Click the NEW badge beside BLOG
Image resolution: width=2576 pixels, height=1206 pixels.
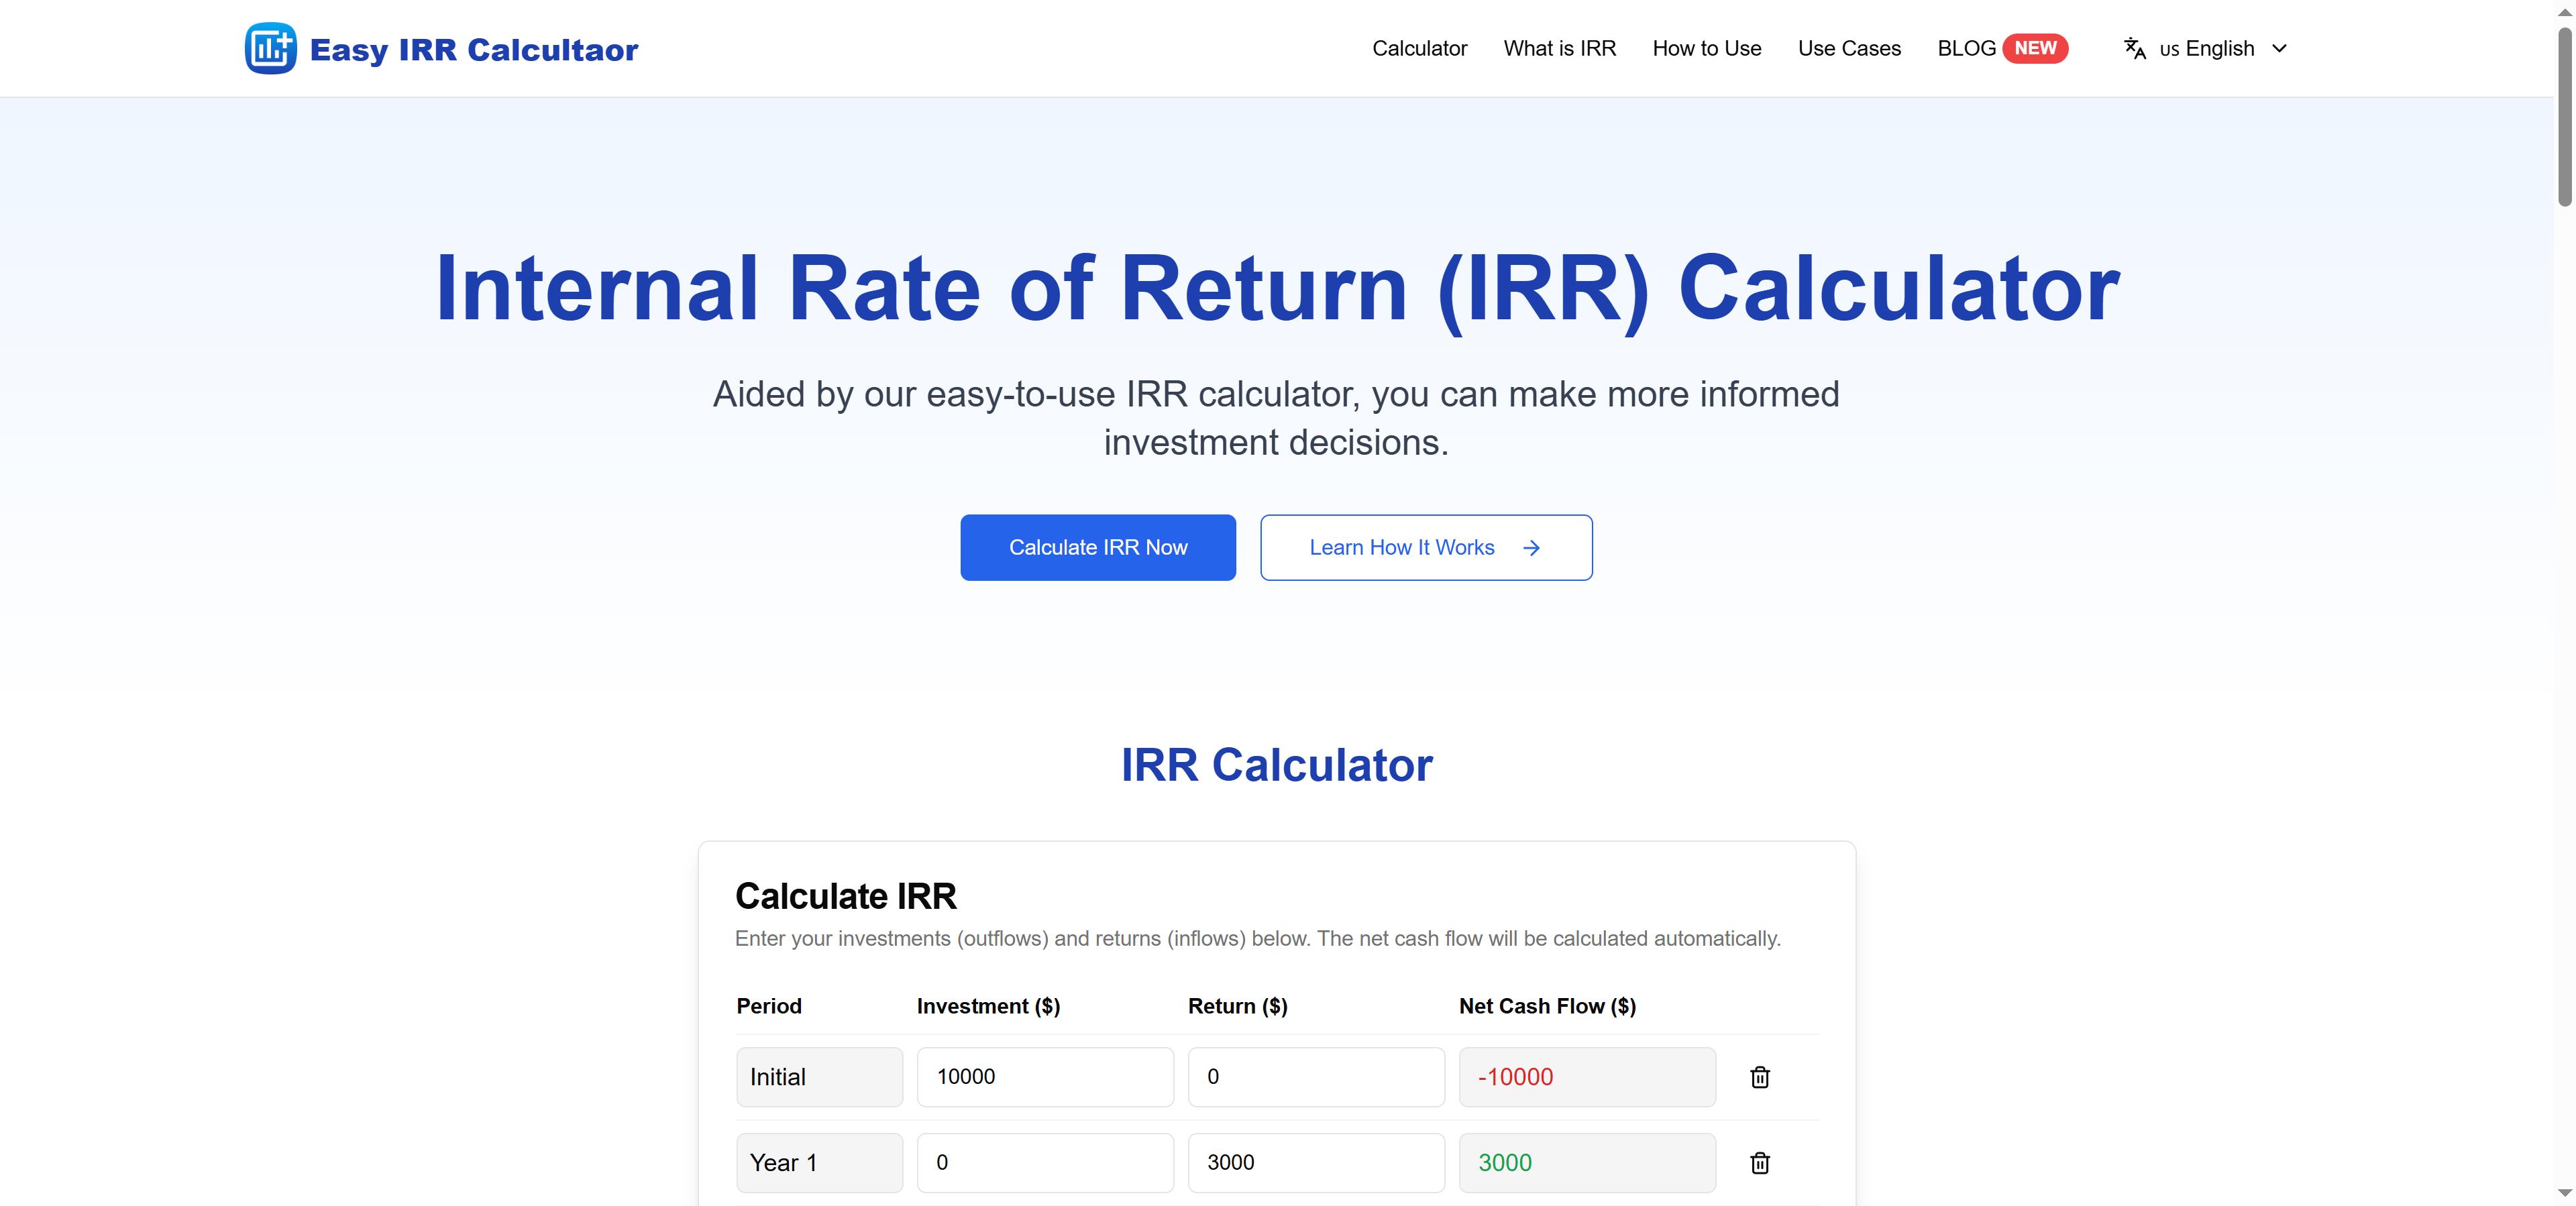pos(2035,48)
